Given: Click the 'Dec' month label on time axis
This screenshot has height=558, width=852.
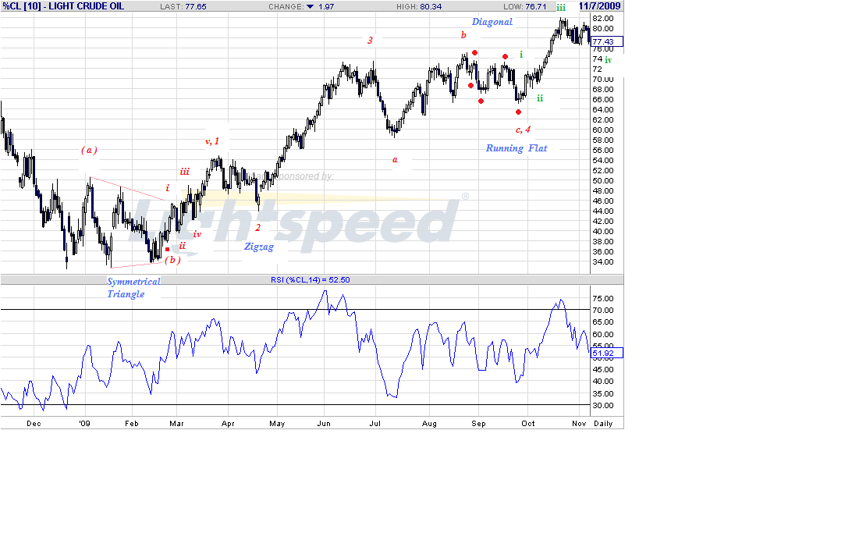Looking at the screenshot, I should [34, 423].
